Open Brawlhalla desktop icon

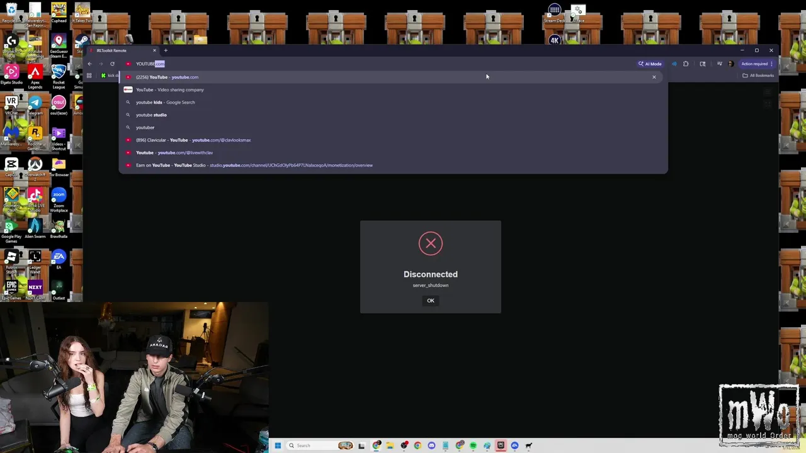tap(59, 228)
